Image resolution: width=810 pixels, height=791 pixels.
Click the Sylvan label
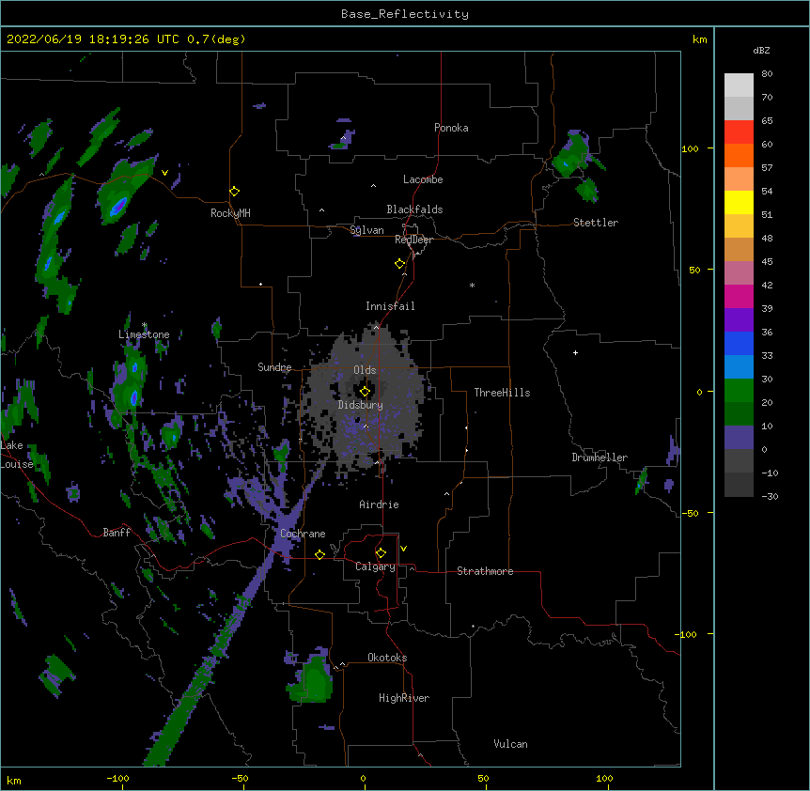pos(366,230)
